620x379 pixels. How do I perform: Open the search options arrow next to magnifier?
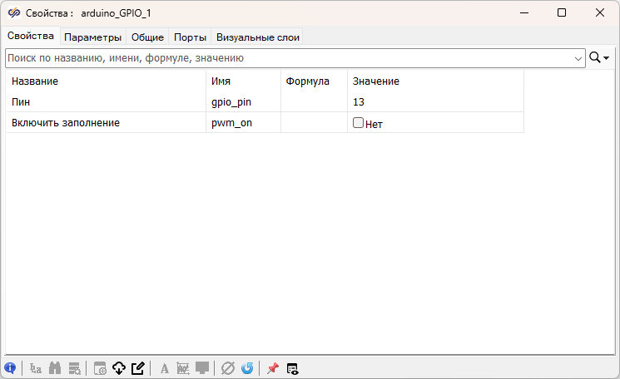click(608, 58)
